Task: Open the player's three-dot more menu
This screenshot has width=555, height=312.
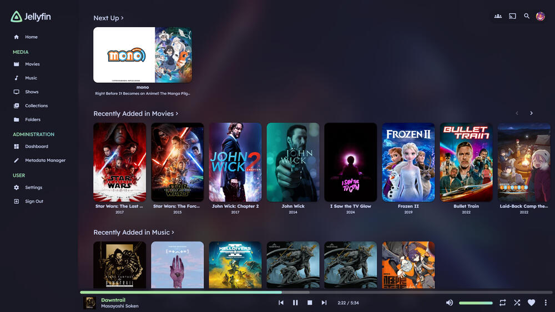Action: click(x=546, y=303)
